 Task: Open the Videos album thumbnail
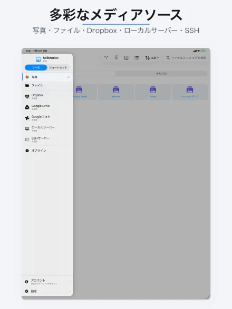[153, 92]
